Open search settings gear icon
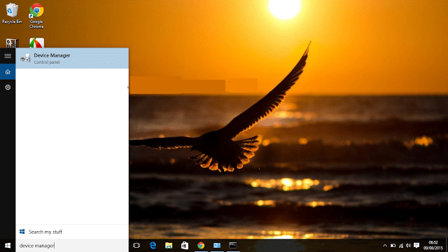Viewport: 448px width, 252px height. [8, 87]
